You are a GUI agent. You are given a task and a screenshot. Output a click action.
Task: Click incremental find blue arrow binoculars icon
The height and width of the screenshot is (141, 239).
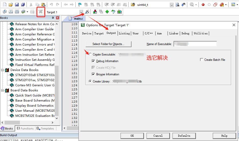pos(183,5)
